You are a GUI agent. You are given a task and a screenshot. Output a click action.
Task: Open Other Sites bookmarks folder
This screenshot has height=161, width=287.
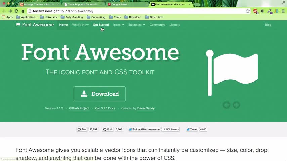pos(154,17)
